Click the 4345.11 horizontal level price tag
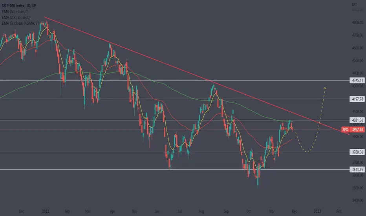This screenshot has width=366, height=216. [x=357, y=81]
